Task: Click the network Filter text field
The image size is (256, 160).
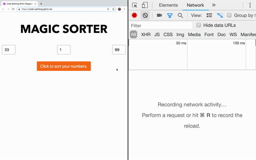Action: click(161, 26)
